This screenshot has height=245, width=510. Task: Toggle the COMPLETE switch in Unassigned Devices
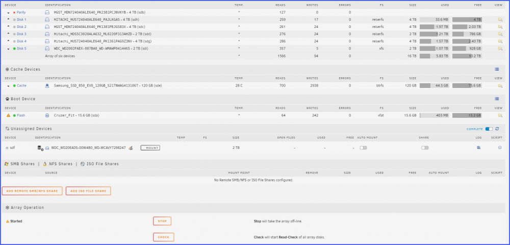489,129
